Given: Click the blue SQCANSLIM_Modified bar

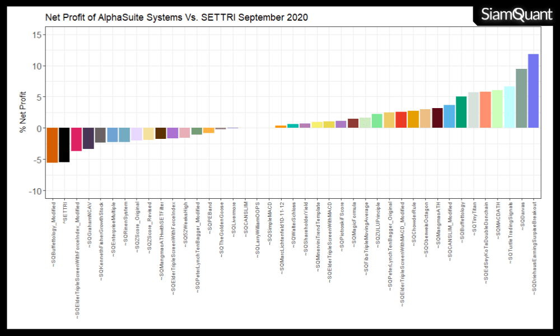Looking at the screenshot, I should point(449,116).
